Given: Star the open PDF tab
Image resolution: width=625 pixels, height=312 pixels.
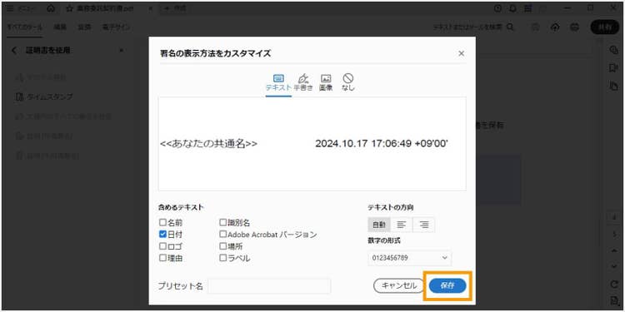Looking at the screenshot, I should coord(69,8).
